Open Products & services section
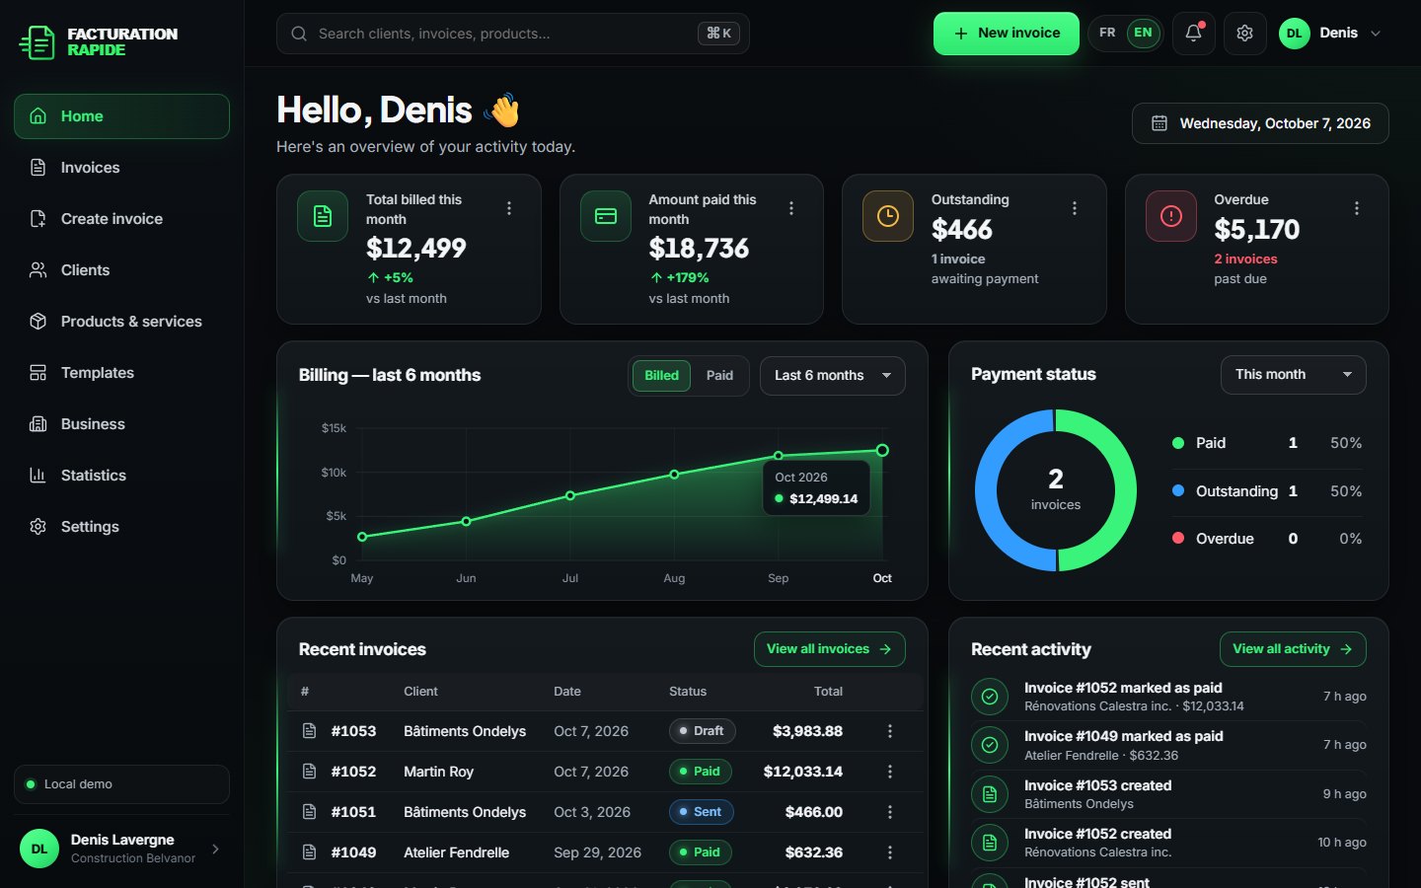Screen dimensions: 1421x888 pyautogui.click(x=121, y=322)
